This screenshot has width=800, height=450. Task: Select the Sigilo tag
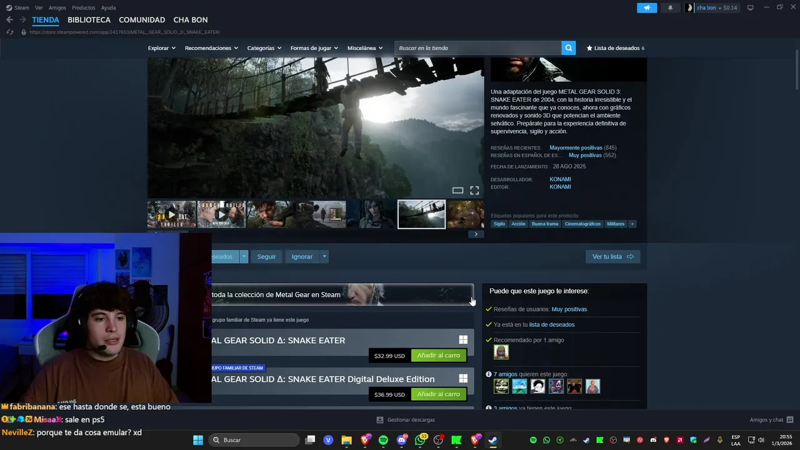click(x=499, y=224)
